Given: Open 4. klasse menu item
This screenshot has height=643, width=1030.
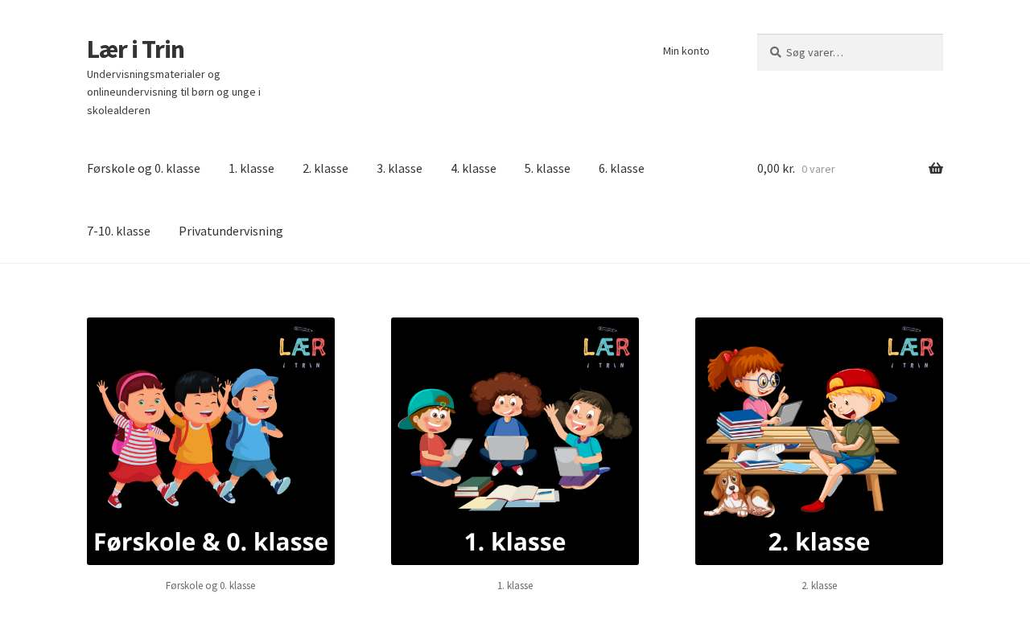Looking at the screenshot, I should 473,169.
